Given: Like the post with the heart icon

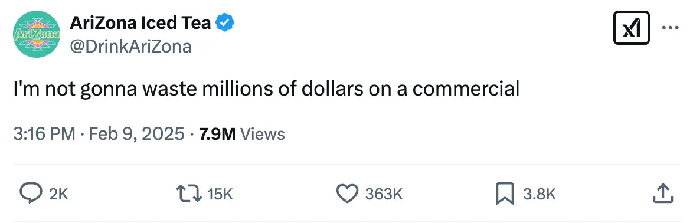Looking at the screenshot, I should coord(347,194).
